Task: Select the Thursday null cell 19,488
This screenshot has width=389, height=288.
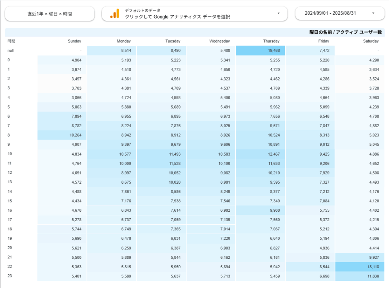Action: pos(260,50)
